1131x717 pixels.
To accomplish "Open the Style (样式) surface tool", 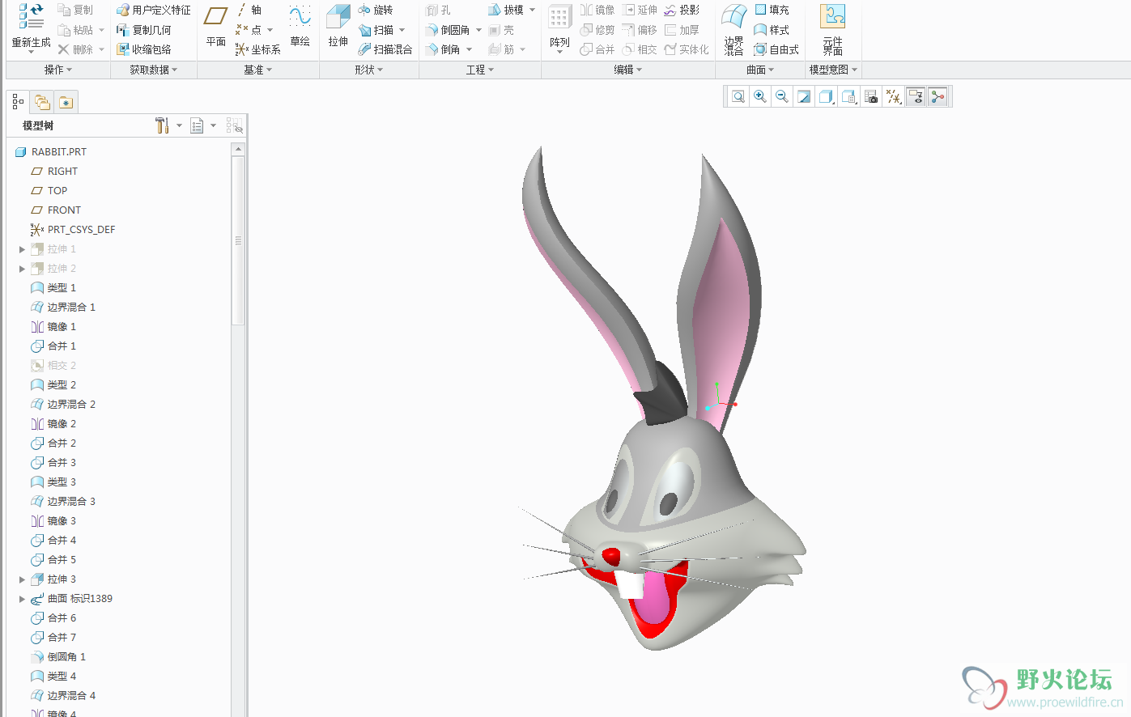I will pyautogui.click(x=772, y=30).
